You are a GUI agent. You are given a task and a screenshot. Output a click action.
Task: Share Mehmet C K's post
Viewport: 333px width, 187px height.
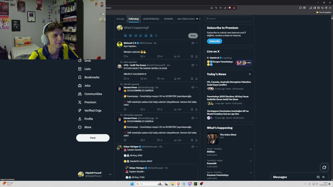pyautogui.click(x=196, y=56)
